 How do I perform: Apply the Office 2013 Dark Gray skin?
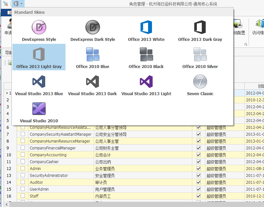click(200, 30)
